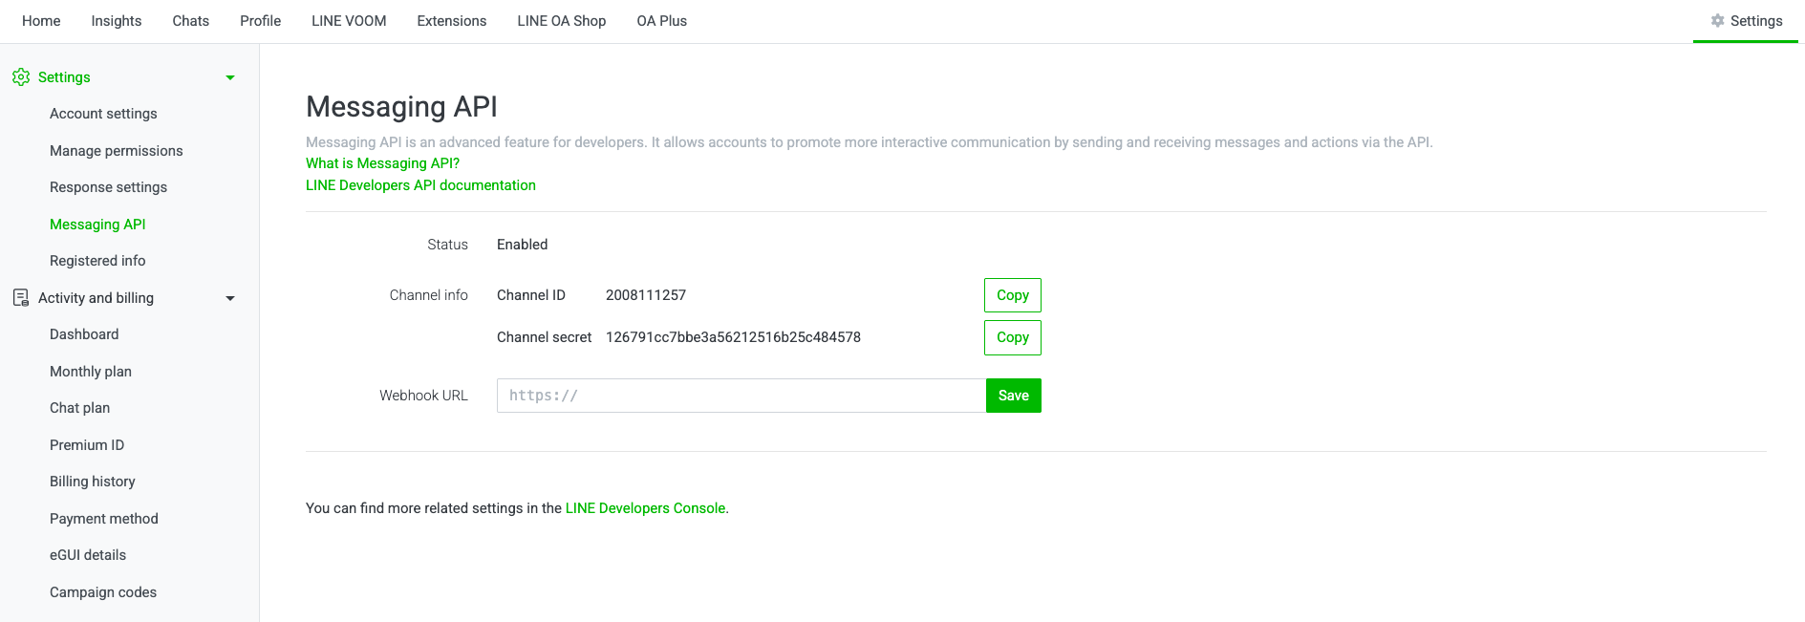This screenshot has height=622, width=1805.
Task: Open Billing history in sidebar
Action: coord(93,482)
